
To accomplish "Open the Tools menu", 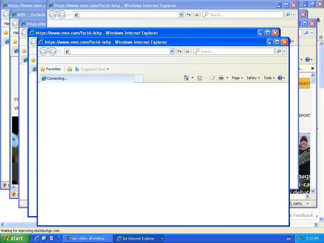I will coord(269,78).
